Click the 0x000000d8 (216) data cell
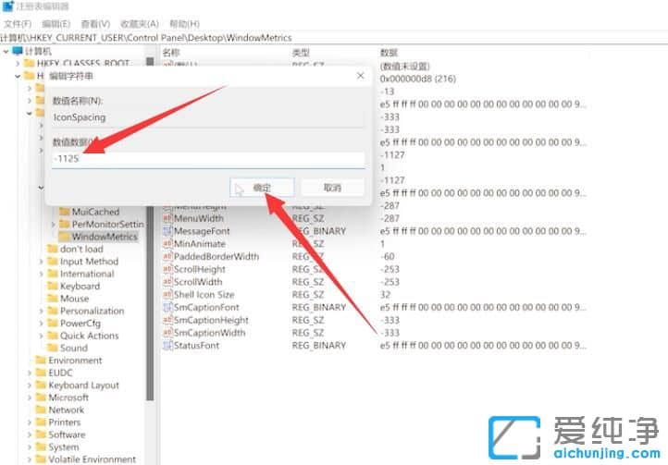This screenshot has height=465, width=668. tap(417, 79)
